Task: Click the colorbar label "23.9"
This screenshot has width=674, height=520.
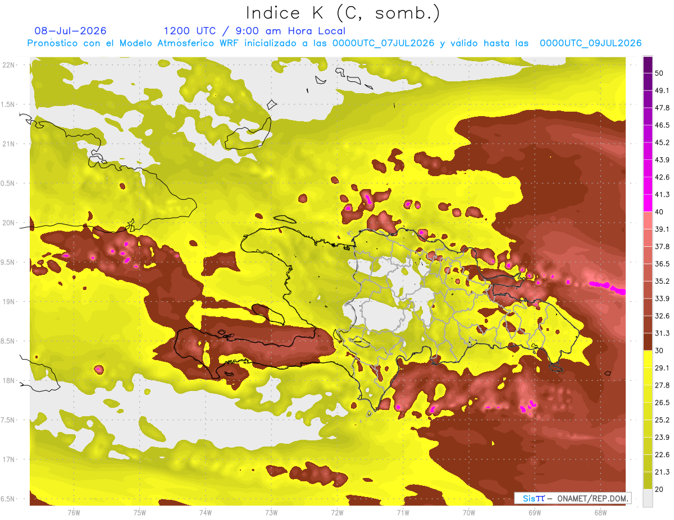Action: coord(662,437)
